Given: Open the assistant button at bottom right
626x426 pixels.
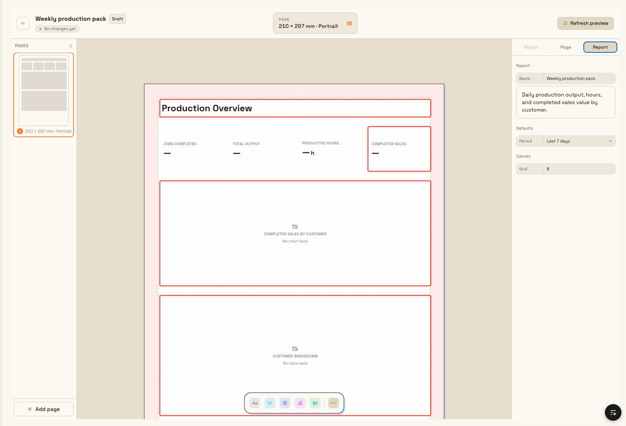Looking at the screenshot, I should point(613,412).
